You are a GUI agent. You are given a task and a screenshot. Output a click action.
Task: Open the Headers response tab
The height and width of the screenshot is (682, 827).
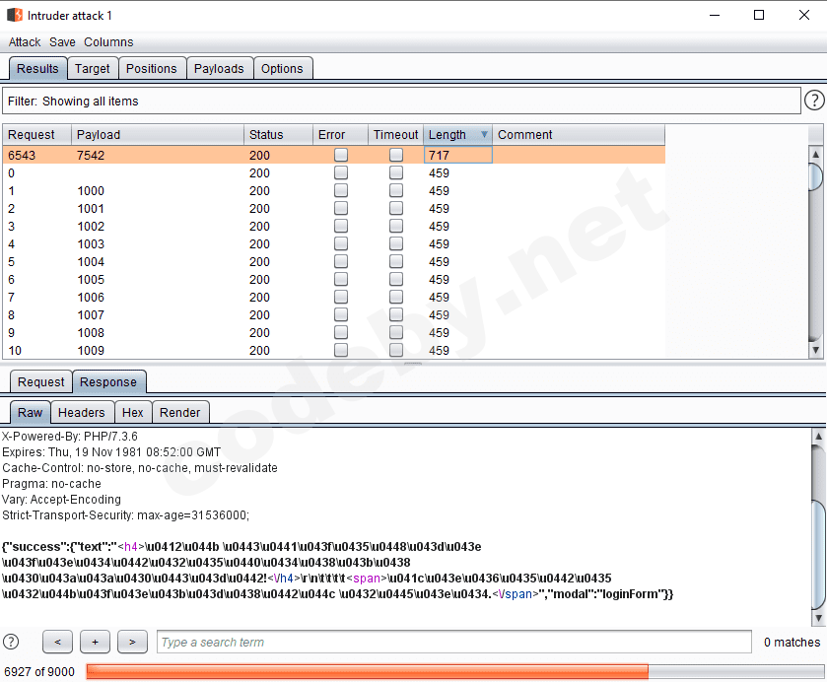click(81, 413)
